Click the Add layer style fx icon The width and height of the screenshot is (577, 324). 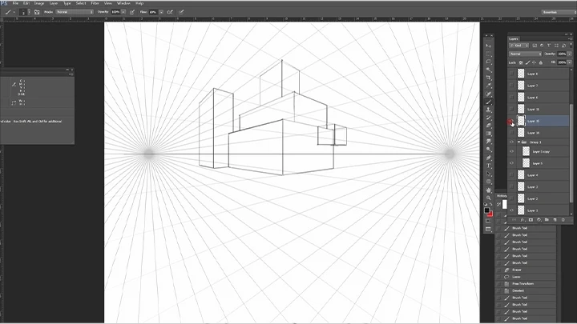click(x=523, y=220)
